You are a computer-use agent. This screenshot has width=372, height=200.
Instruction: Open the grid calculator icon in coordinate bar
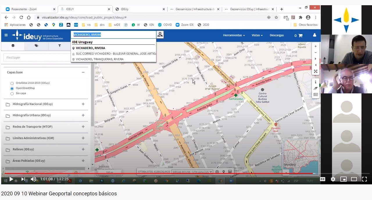pos(230,172)
